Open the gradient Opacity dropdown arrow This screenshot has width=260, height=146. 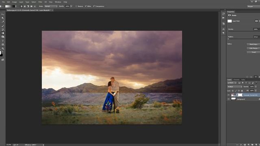tap(71, 6)
